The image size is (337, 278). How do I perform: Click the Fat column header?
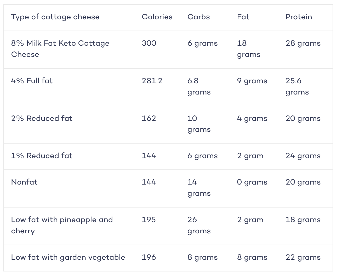point(243,17)
